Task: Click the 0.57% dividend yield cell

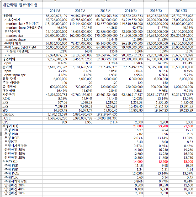Action: click(138, 146)
